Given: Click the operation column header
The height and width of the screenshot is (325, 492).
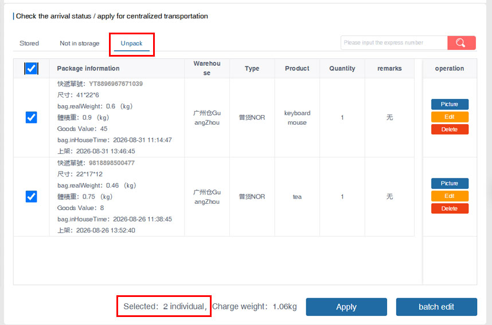Looking at the screenshot, I should pyautogui.click(x=450, y=68).
